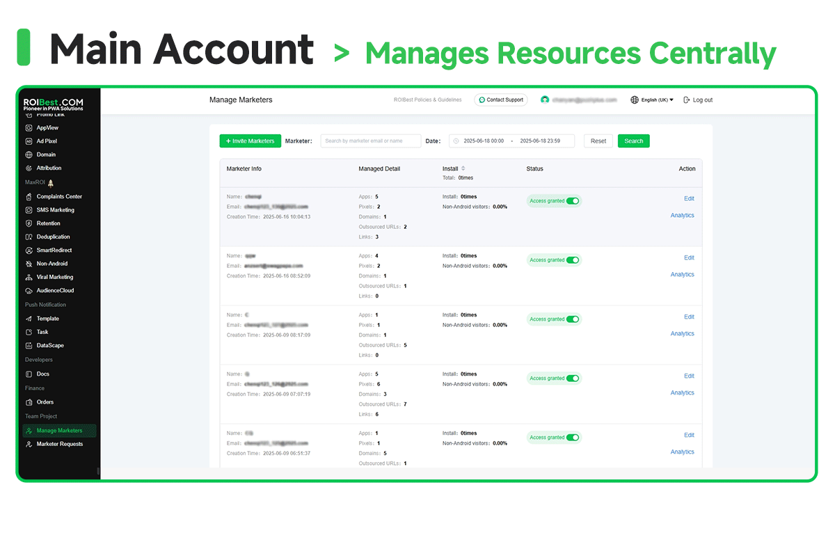Click the calendar icon in date field
The image size is (835, 549).
point(456,141)
